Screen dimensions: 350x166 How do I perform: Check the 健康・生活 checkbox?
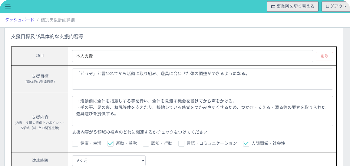pyautogui.click(x=75, y=144)
